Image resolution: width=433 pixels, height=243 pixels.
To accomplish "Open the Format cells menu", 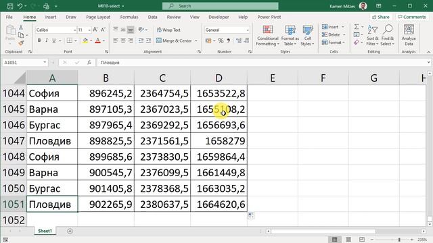I will pyautogui.click(x=334, y=43).
